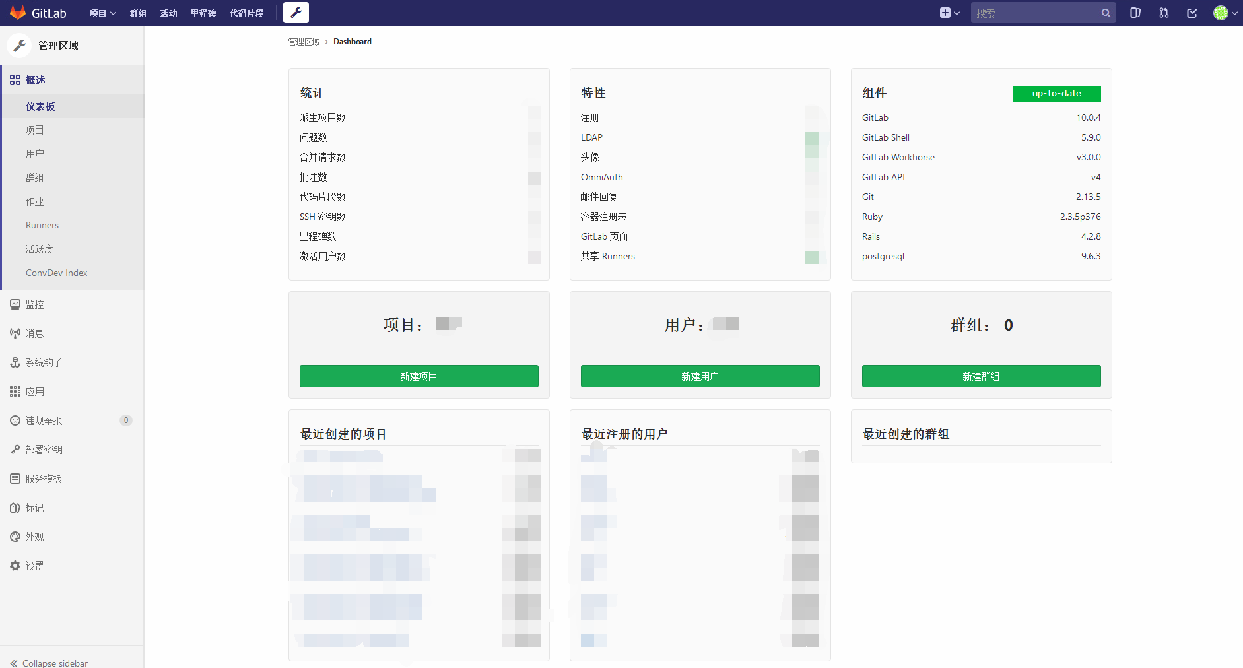
Task: Open 项目 in admin sidebar
Action: tap(35, 130)
